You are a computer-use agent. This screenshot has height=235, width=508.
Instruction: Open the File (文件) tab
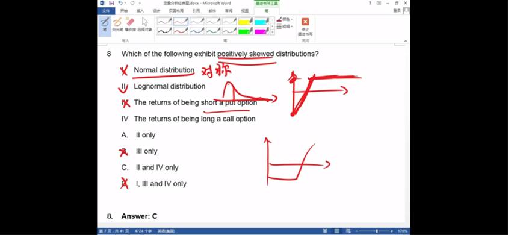[105, 11]
